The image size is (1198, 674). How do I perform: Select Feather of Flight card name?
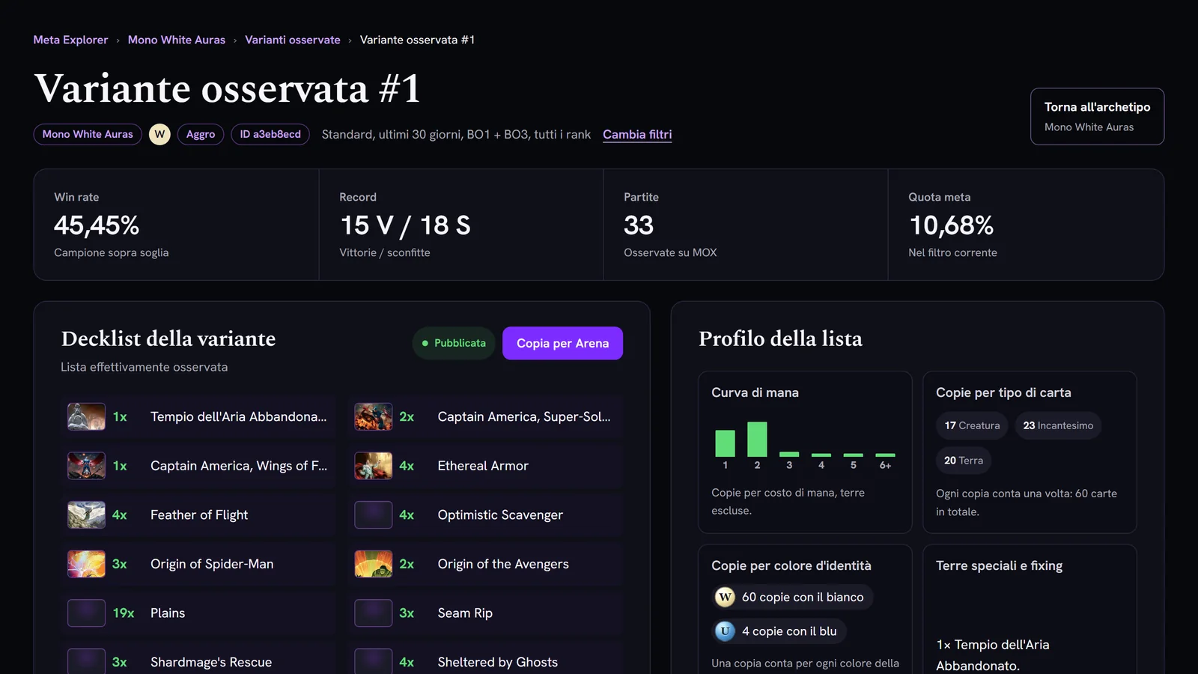[x=199, y=514]
